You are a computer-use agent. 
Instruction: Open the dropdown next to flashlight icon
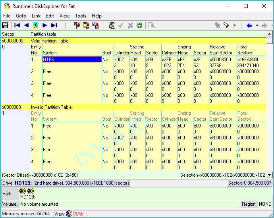[234, 25]
